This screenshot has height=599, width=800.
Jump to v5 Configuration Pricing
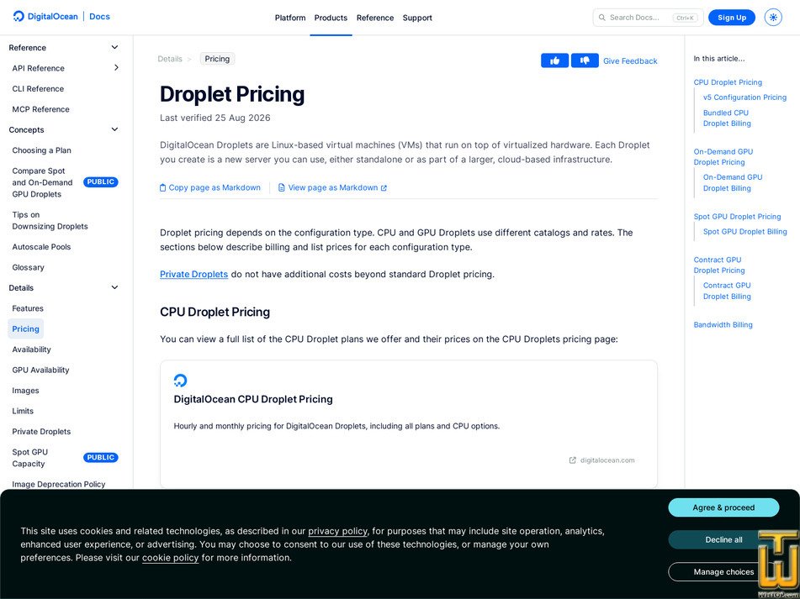744,97
